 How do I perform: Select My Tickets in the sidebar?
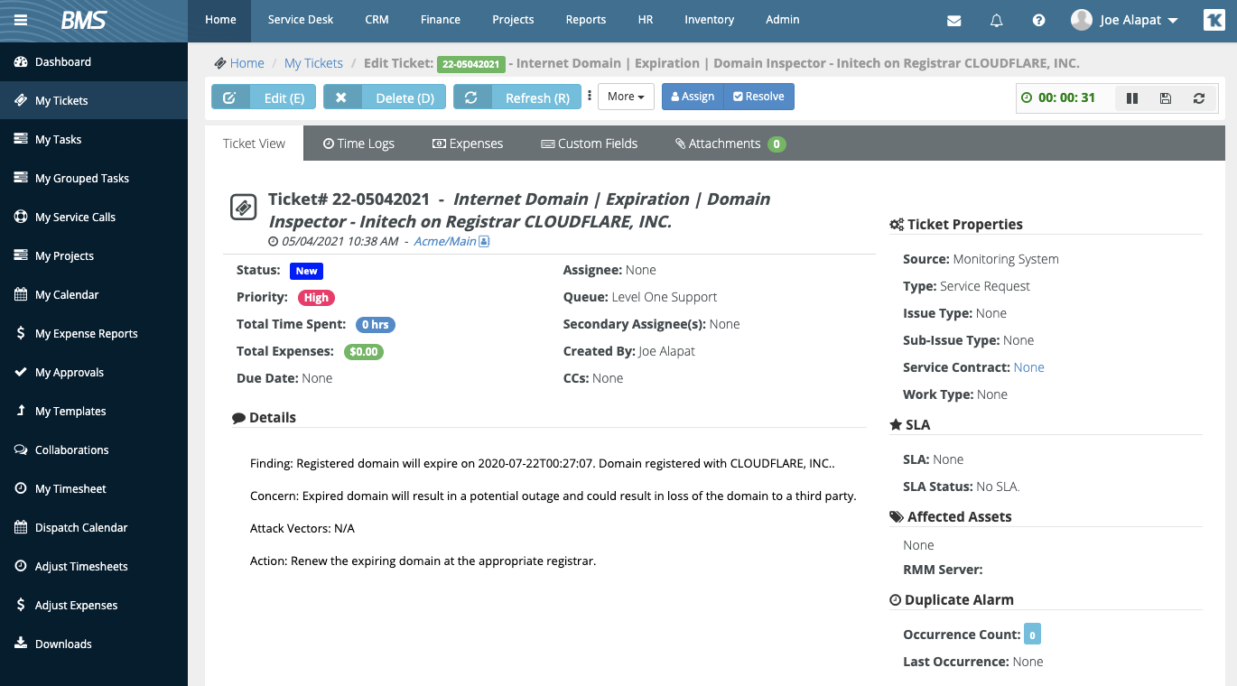tap(94, 101)
